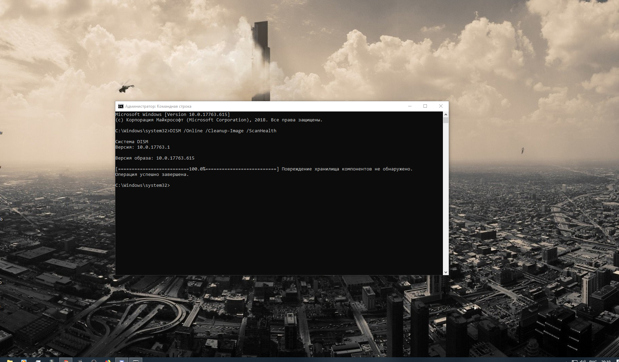Open the Command Prompt system menu icon
This screenshot has width=619, height=362.
click(120, 106)
